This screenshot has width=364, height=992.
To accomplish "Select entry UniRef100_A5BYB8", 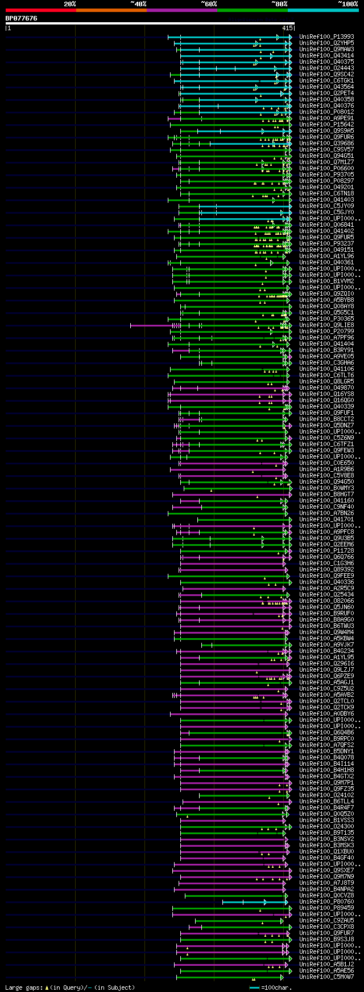I will click(326, 300).
